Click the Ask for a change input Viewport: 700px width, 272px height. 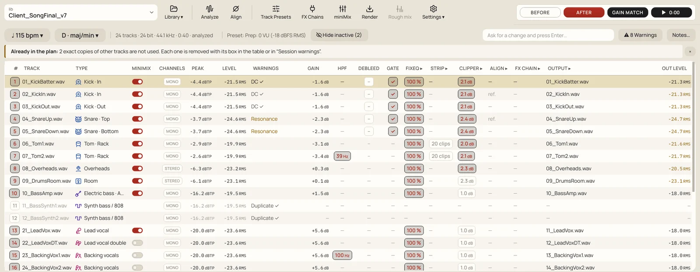(548, 35)
